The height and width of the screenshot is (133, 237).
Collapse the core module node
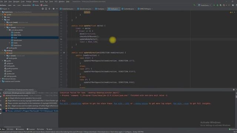point(3,20)
